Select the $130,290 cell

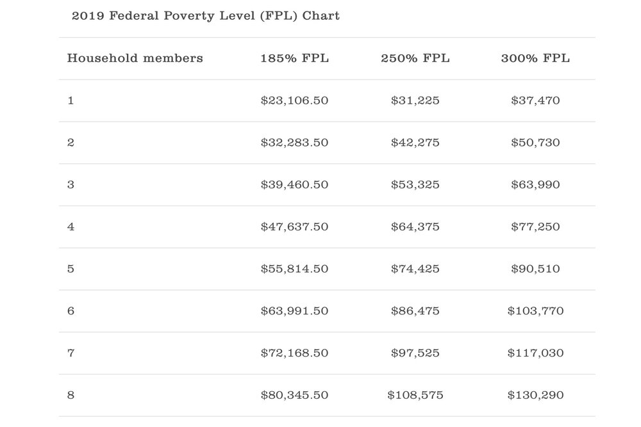(535, 395)
